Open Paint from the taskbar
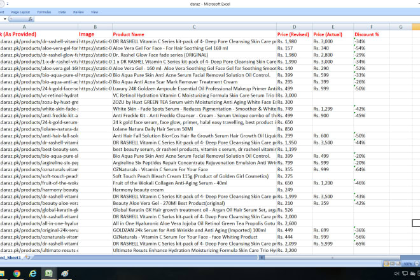 (x=65, y=273)
